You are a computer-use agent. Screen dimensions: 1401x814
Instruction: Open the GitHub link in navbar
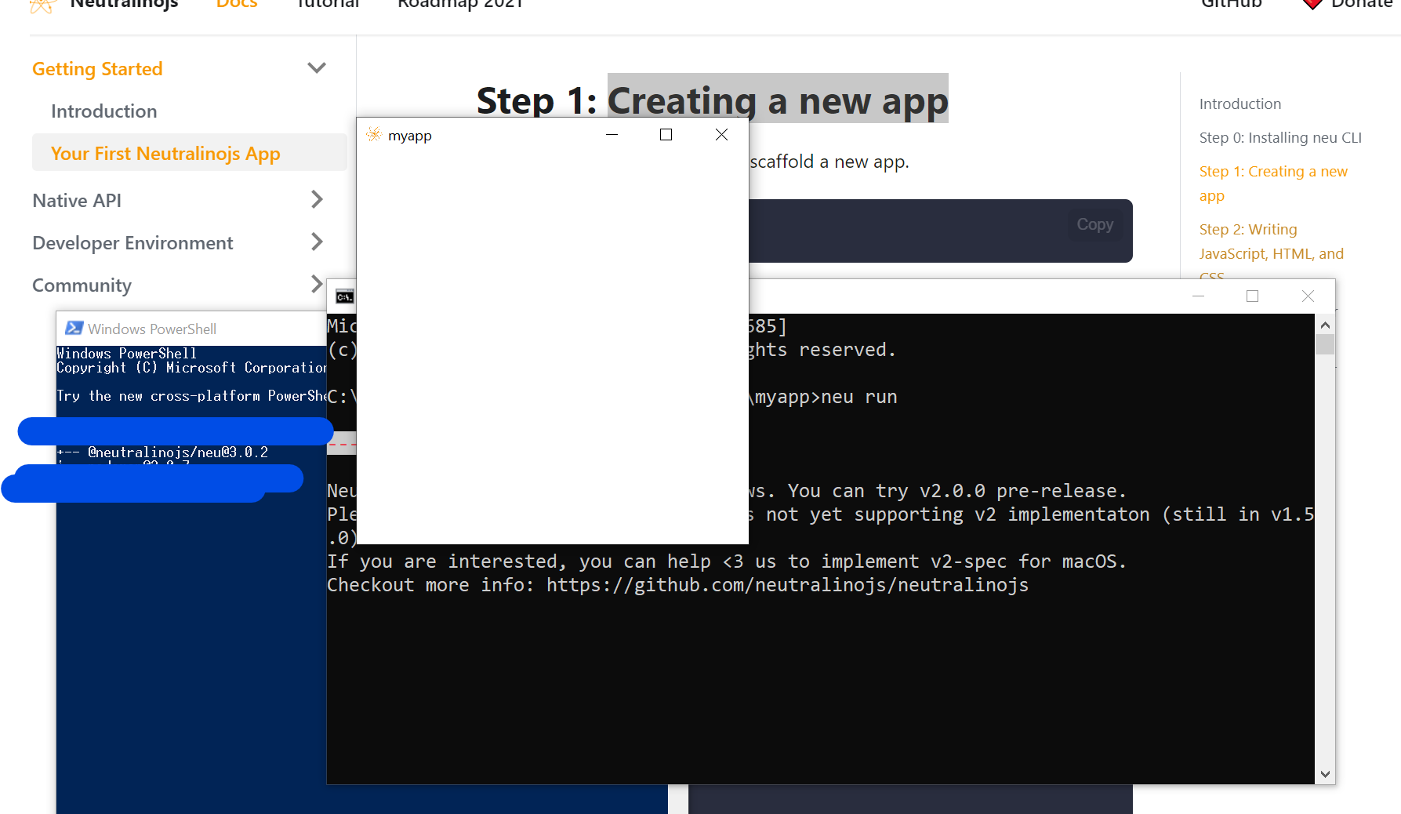pos(1232,5)
